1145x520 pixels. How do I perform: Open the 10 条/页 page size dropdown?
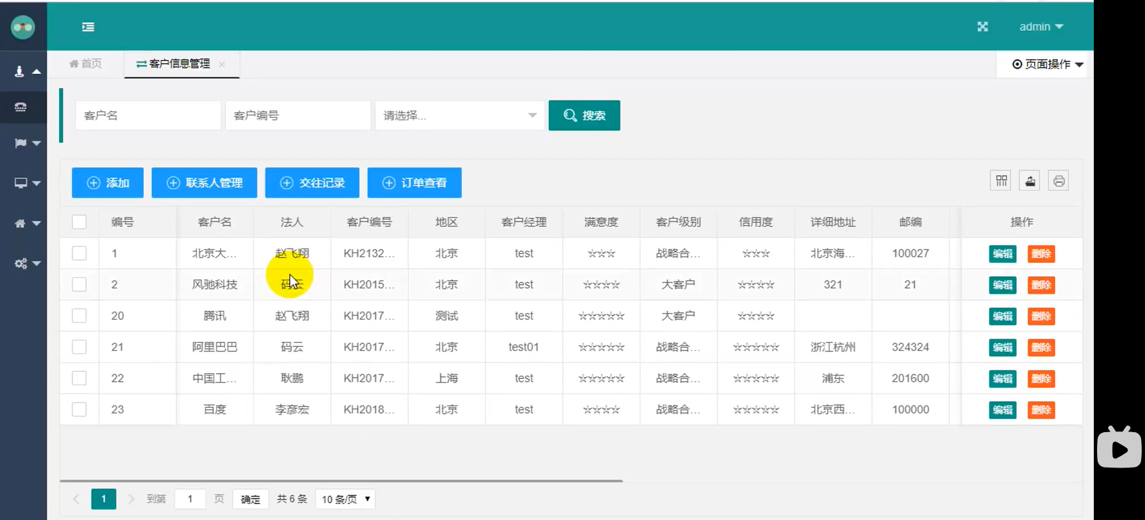point(345,499)
